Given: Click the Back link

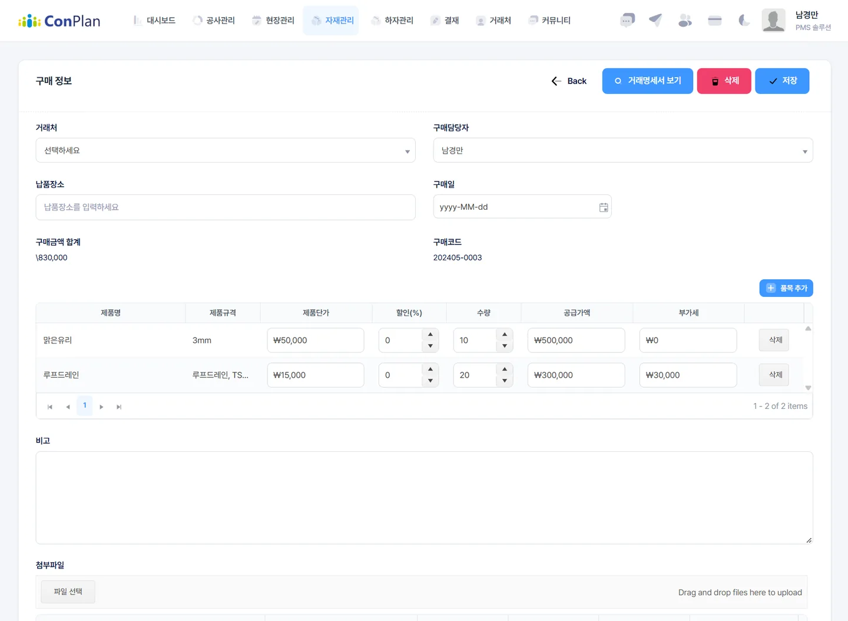Looking at the screenshot, I should pos(569,81).
